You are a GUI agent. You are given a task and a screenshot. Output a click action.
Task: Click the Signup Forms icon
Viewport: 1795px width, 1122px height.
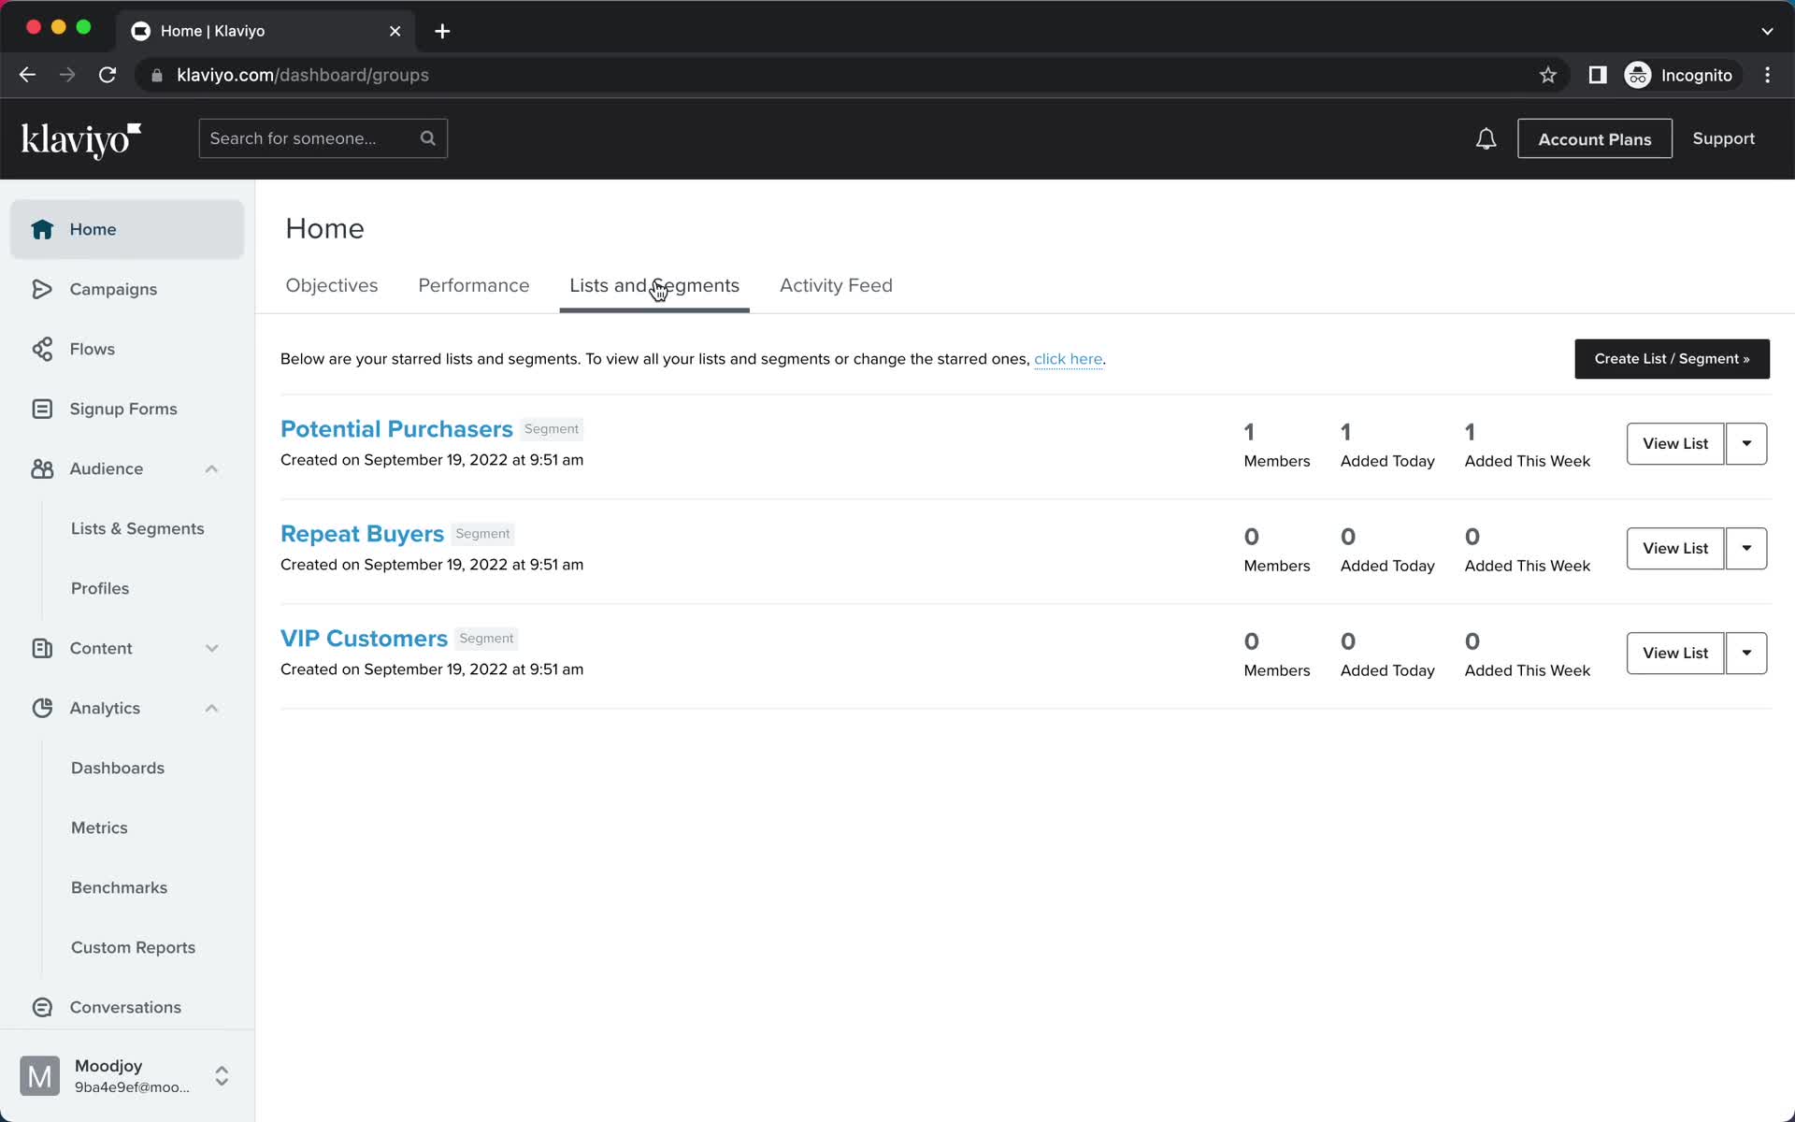coord(42,409)
